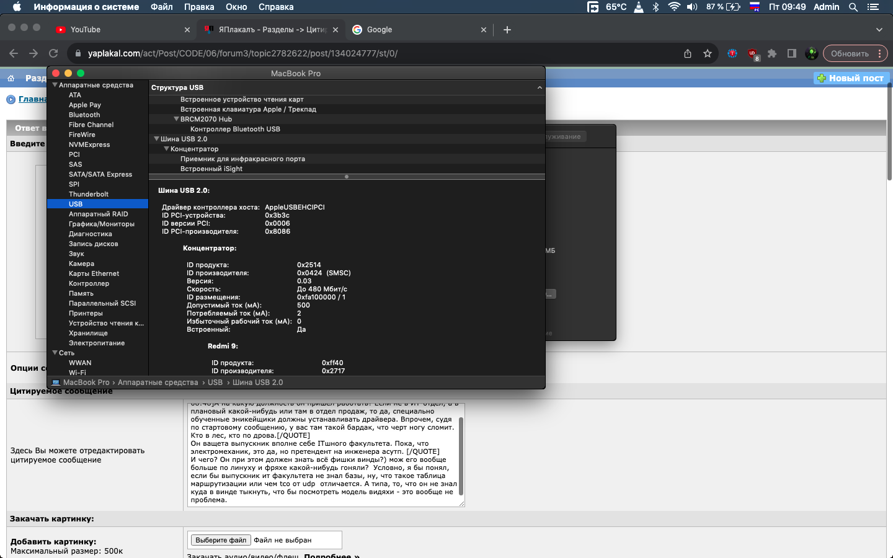Image resolution: width=893 pixels, height=558 pixels.
Task: Close the YouTube tab
Action: pyautogui.click(x=187, y=30)
